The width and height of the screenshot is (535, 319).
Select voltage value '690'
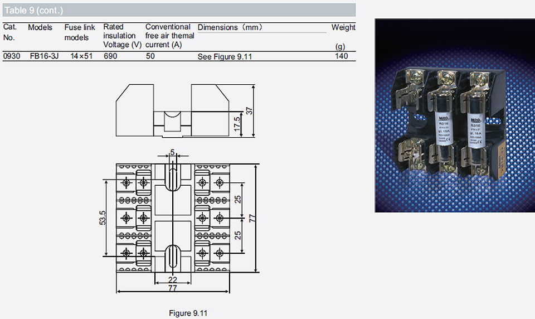110,56
